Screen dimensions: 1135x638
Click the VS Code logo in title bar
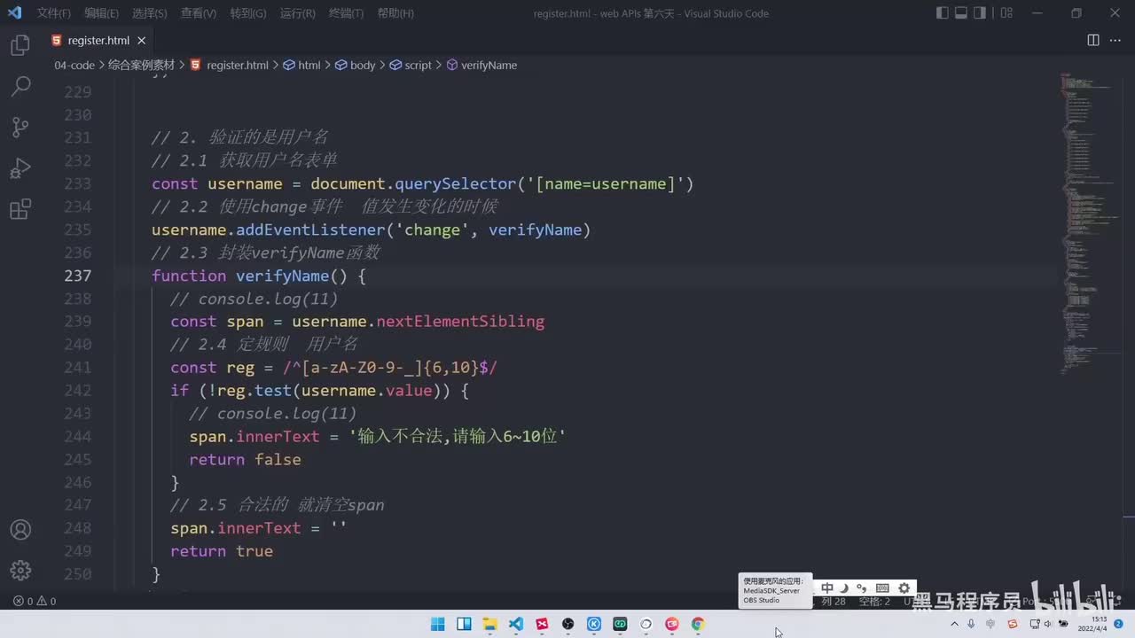[14, 13]
